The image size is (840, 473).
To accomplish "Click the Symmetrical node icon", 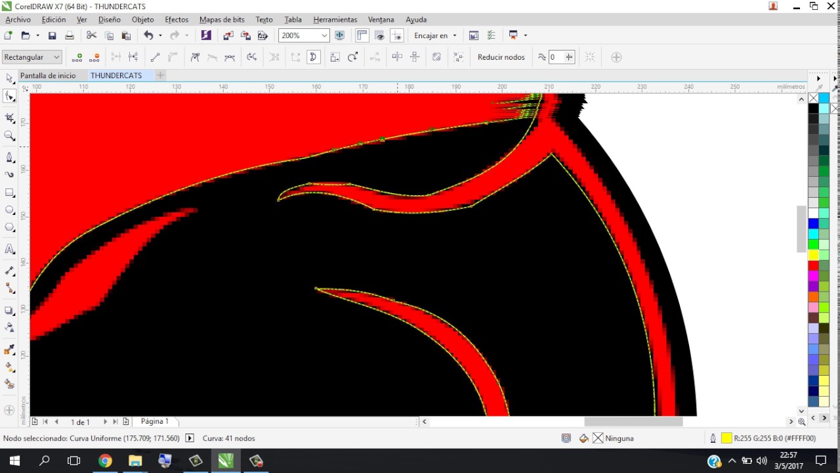I will (230, 57).
